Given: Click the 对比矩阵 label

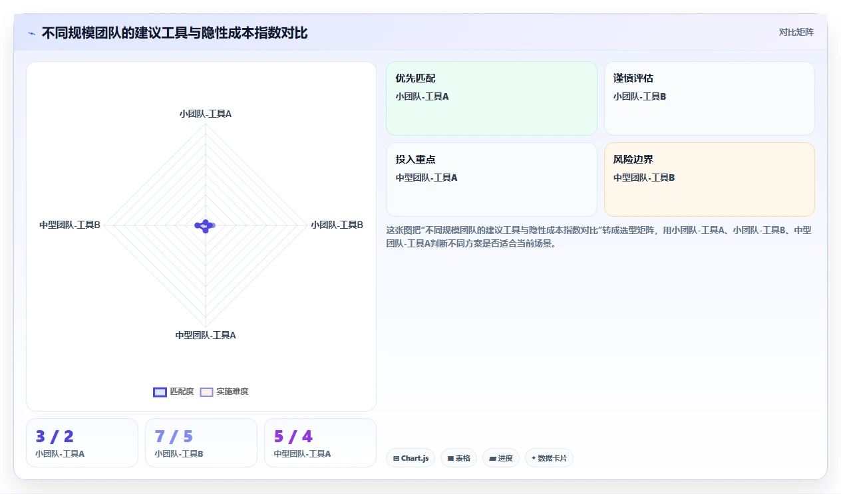Looking at the screenshot, I should click(796, 32).
